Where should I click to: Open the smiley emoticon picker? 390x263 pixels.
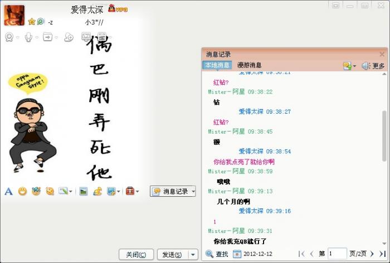click(22, 191)
